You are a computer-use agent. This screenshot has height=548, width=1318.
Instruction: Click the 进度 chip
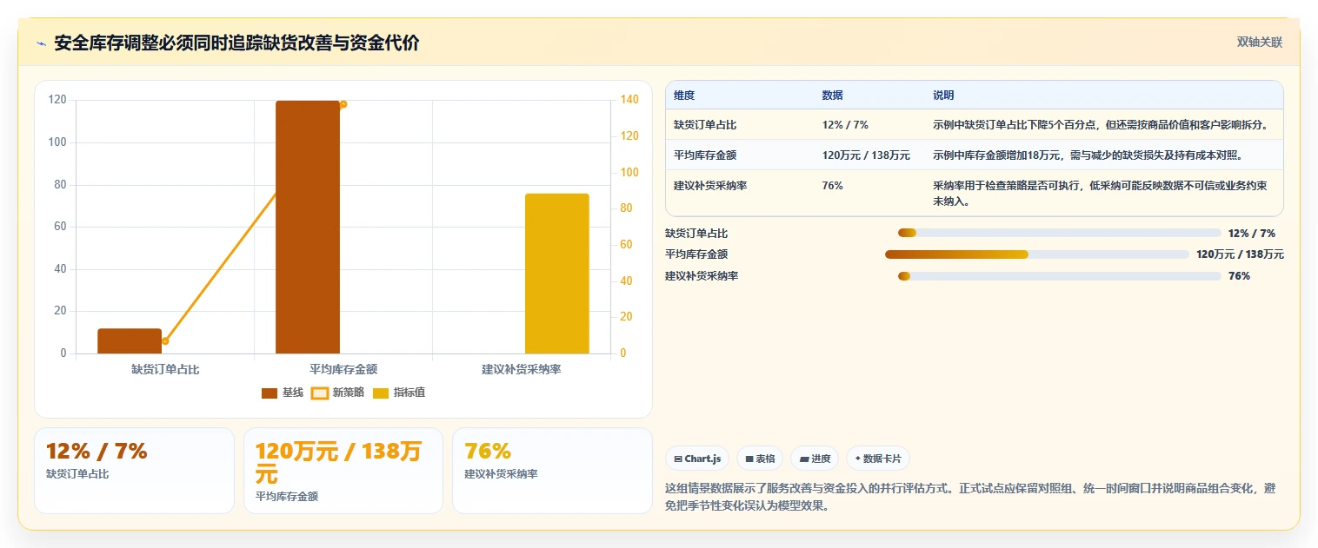(x=815, y=459)
